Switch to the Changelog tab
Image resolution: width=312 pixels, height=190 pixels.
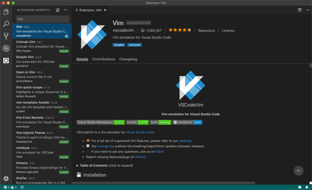(128, 59)
